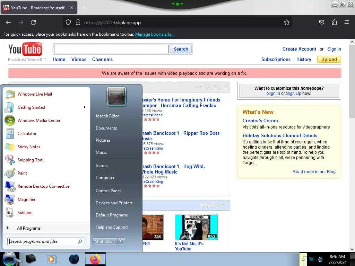Open the Firefox hamburger menu
This screenshot has height=266, width=355.
coord(347,23)
